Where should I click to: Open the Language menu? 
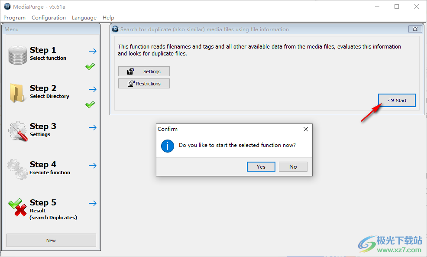pyautogui.click(x=84, y=18)
